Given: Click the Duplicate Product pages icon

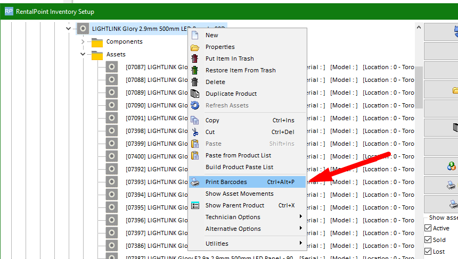Looking at the screenshot, I should (195, 94).
